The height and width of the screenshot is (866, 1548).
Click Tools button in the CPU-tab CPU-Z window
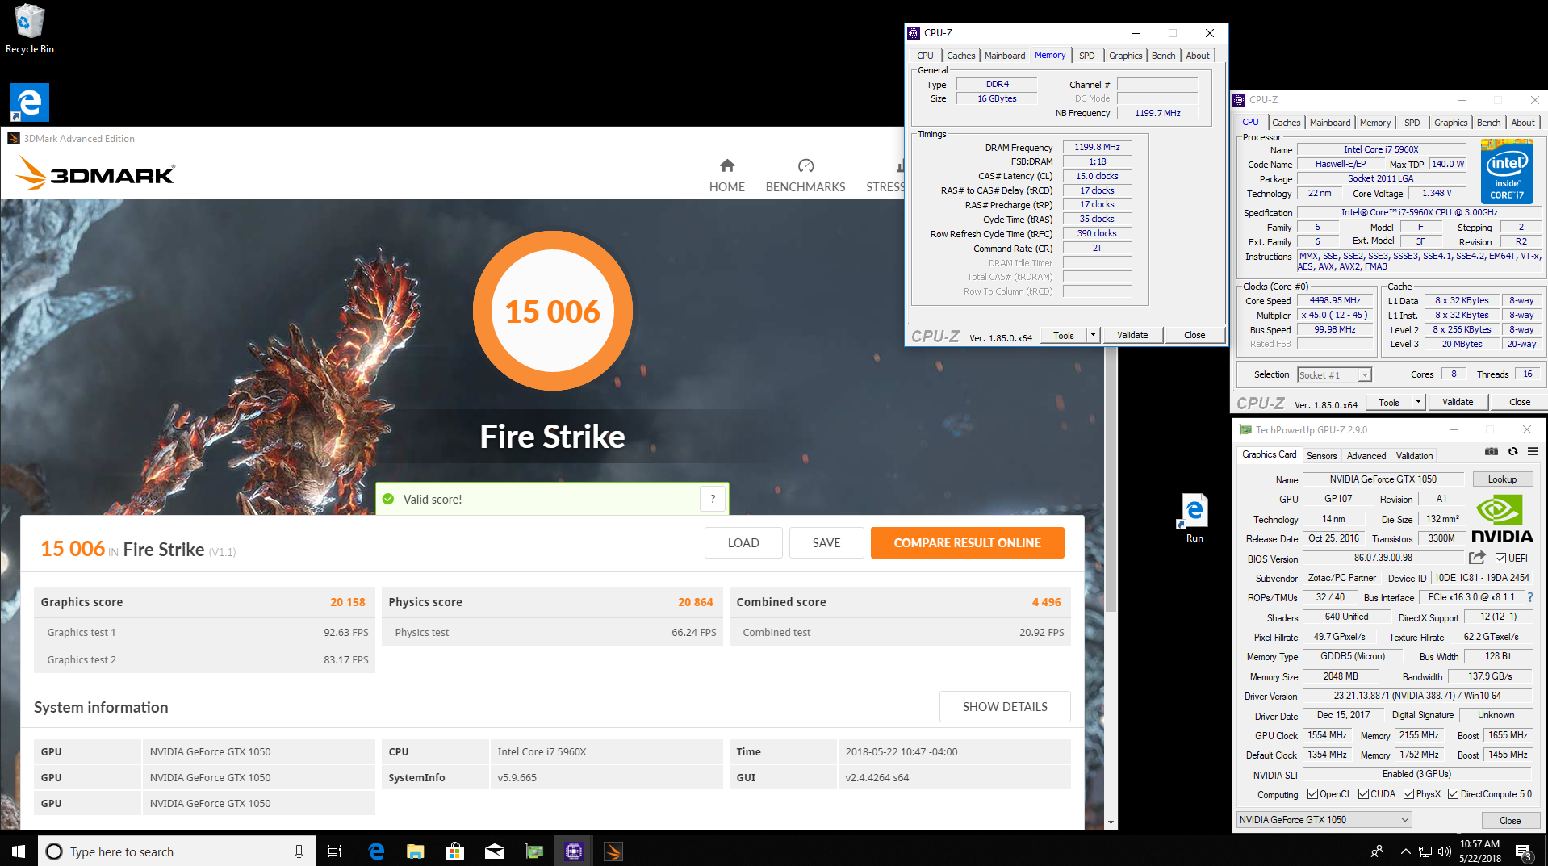tap(1389, 402)
